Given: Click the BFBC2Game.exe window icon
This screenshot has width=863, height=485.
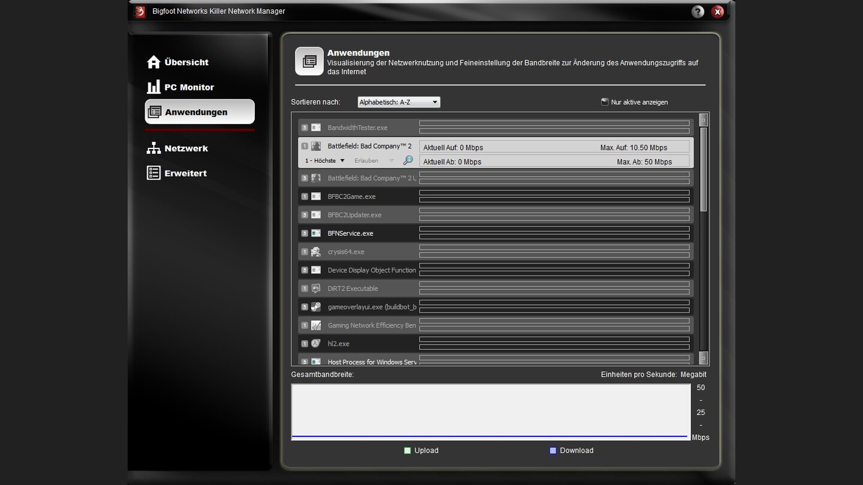Looking at the screenshot, I should [x=316, y=196].
